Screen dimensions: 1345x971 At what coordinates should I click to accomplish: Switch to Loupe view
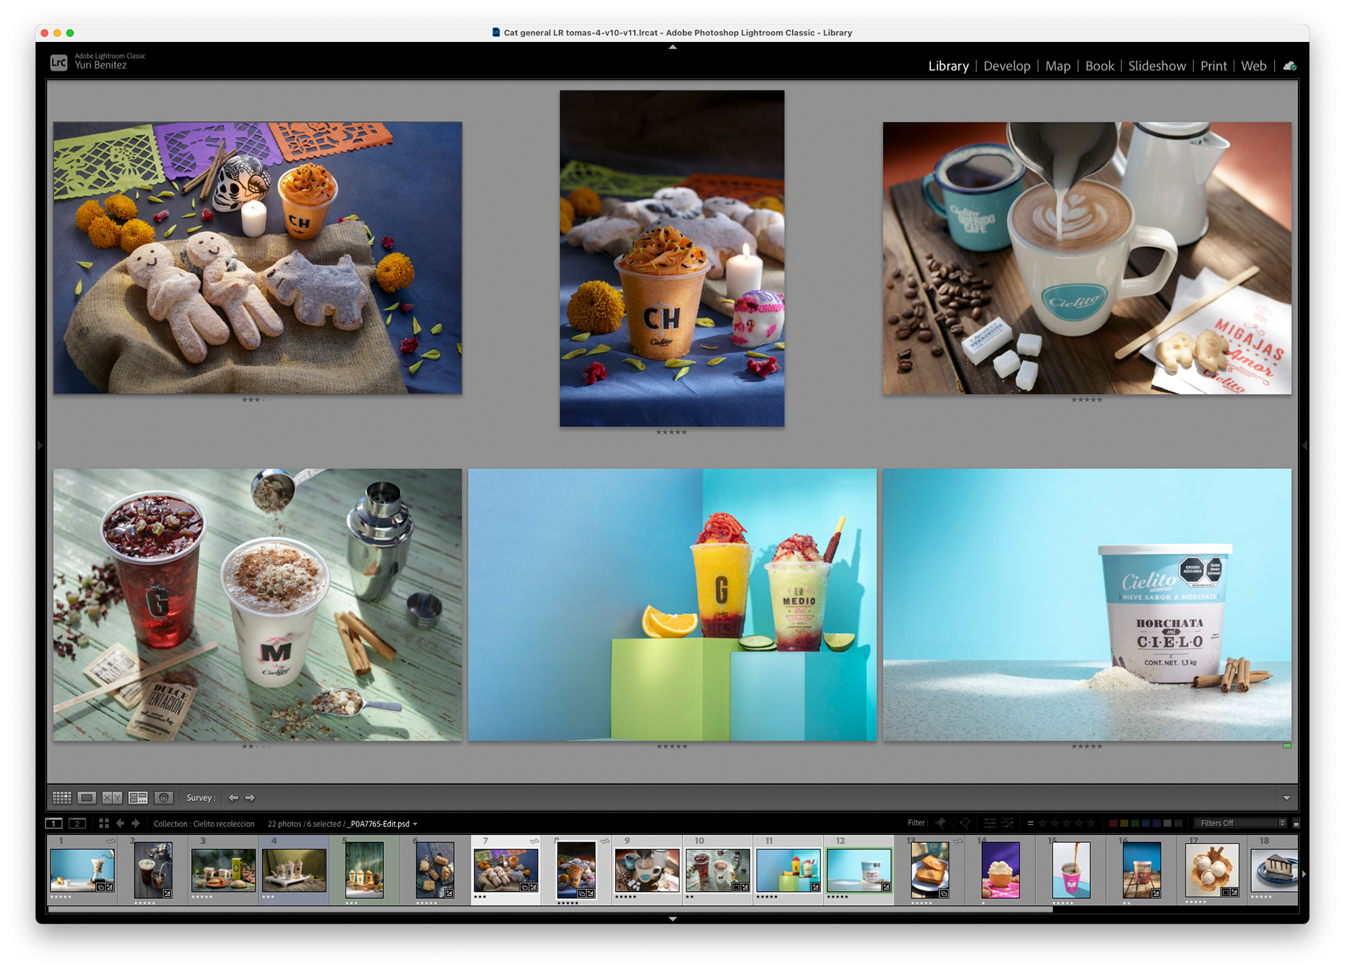point(87,797)
